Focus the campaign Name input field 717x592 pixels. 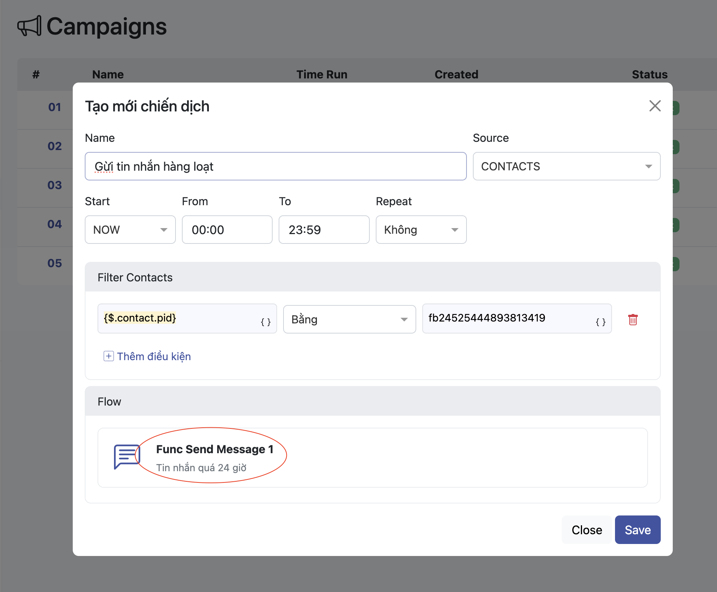click(276, 166)
